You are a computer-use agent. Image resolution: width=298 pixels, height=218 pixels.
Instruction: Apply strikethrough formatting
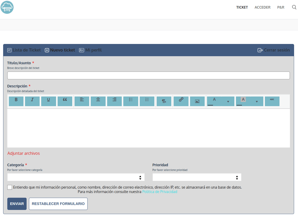coord(272,101)
